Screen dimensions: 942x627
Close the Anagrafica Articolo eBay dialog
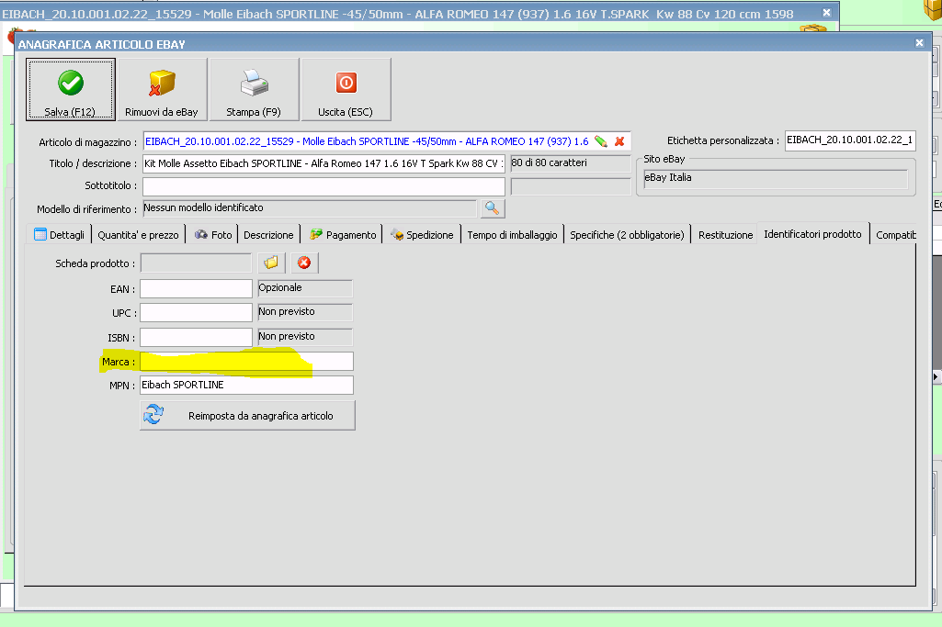pyautogui.click(x=919, y=43)
